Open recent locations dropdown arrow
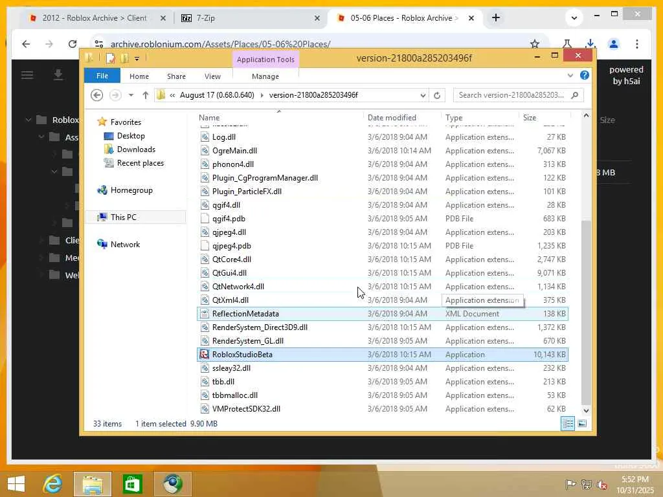The width and height of the screenshot is (663, 497). [131, 95]
